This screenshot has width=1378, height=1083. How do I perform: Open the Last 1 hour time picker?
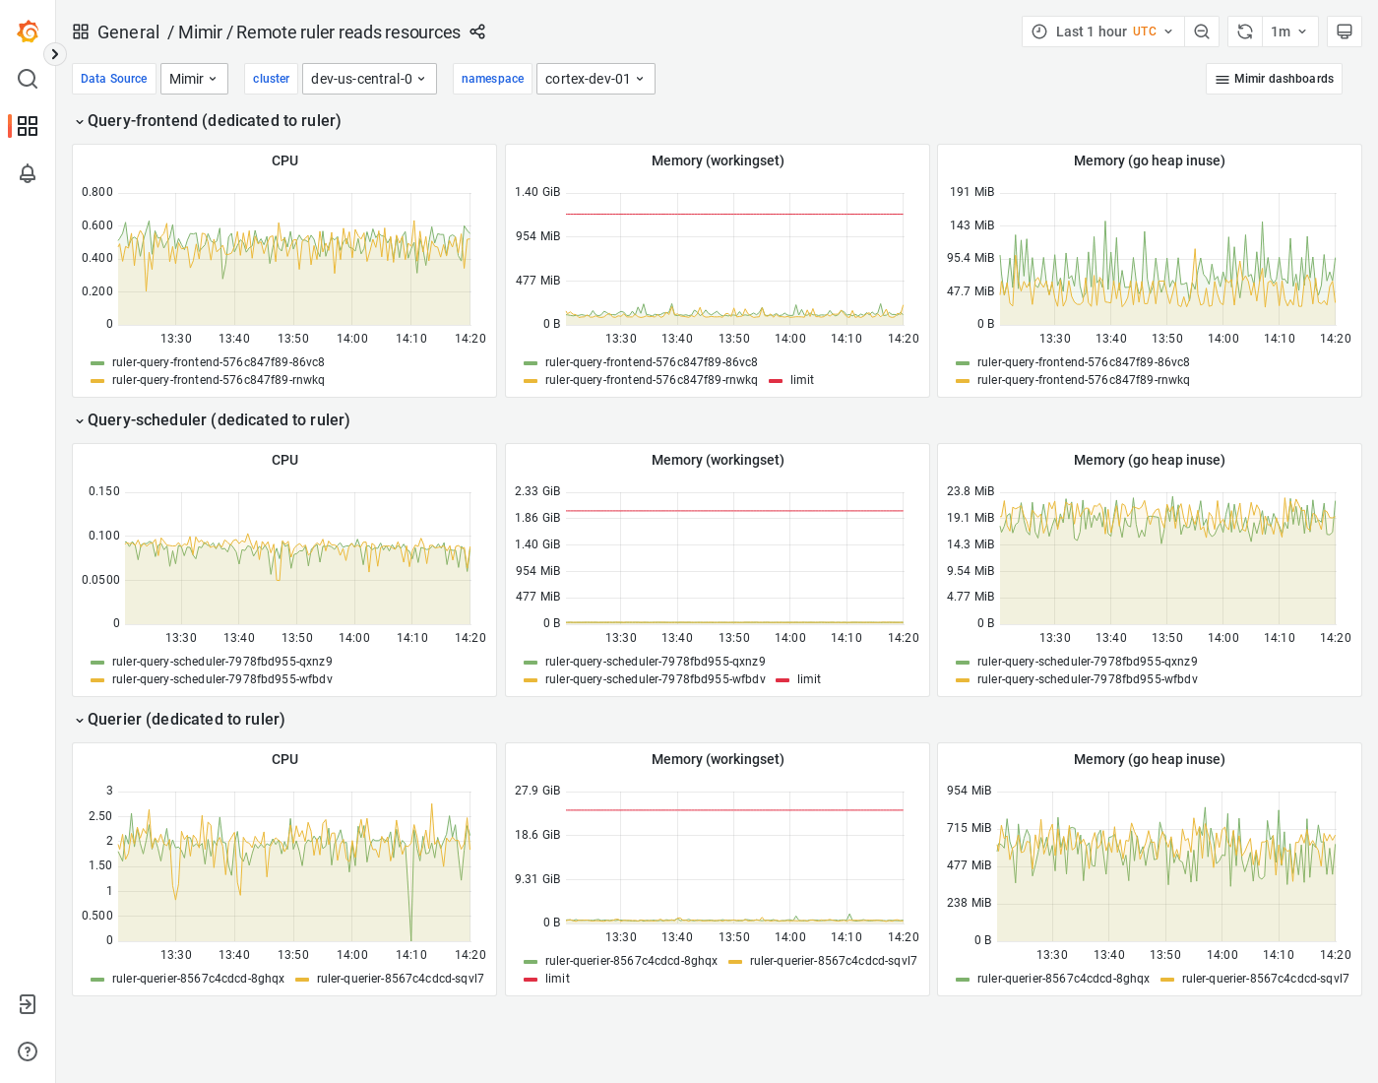tap(1093, 31)
